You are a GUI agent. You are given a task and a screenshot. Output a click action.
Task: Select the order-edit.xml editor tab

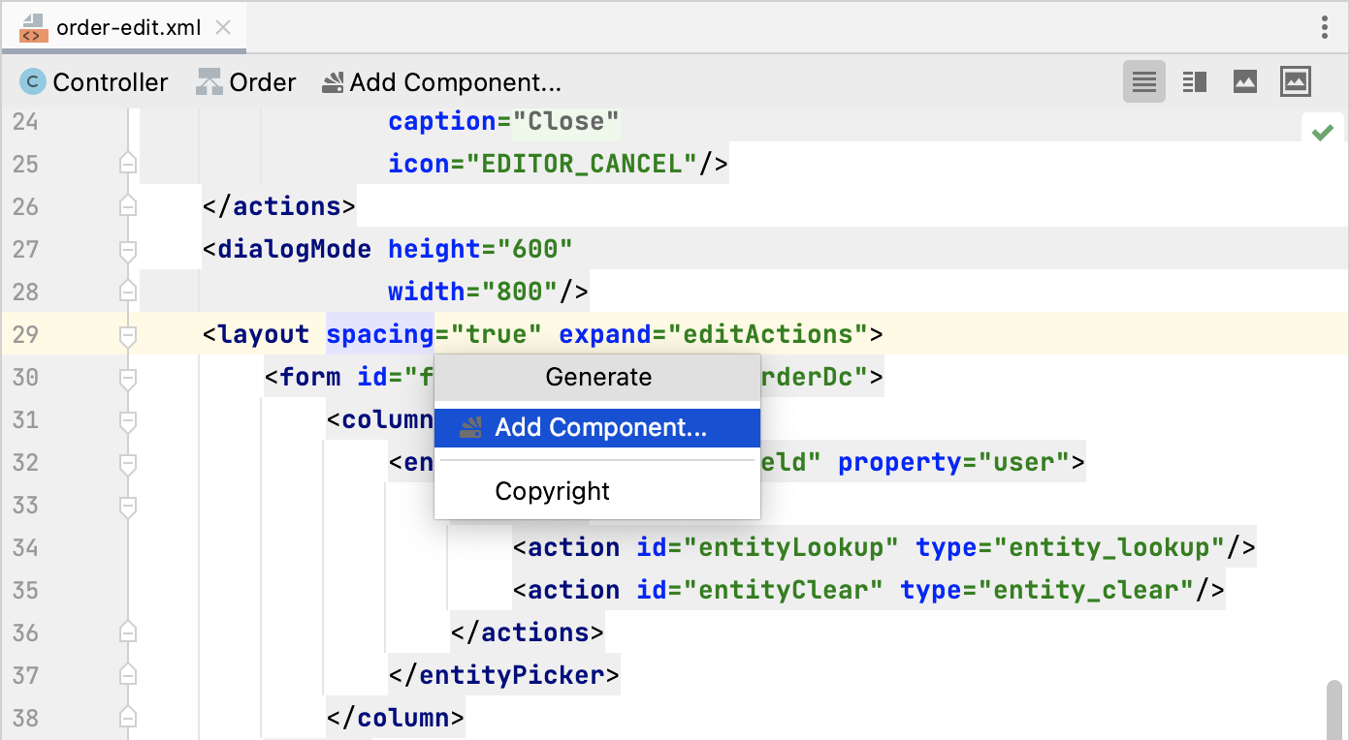click(x=124, y=27)
